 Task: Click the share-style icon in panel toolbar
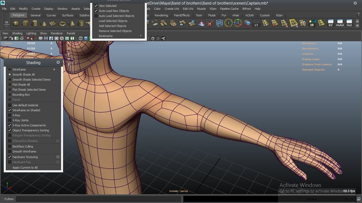[164, 38]
